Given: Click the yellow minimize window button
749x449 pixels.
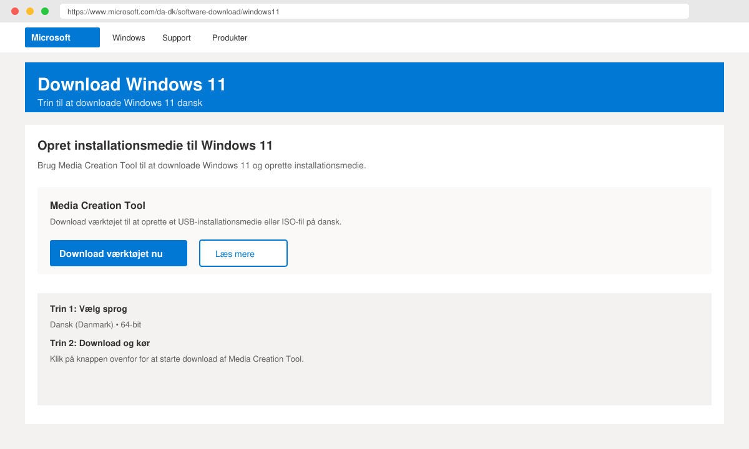Looking at the screenshot, I should 30,11.
